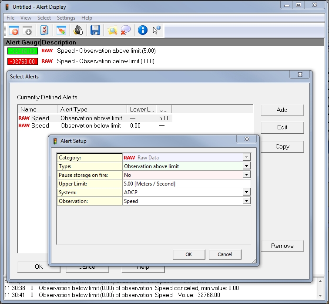Screen dimensions: 329x304
Task: Open the System dropdown showing ADCP
Action: (x=246, y=192)
